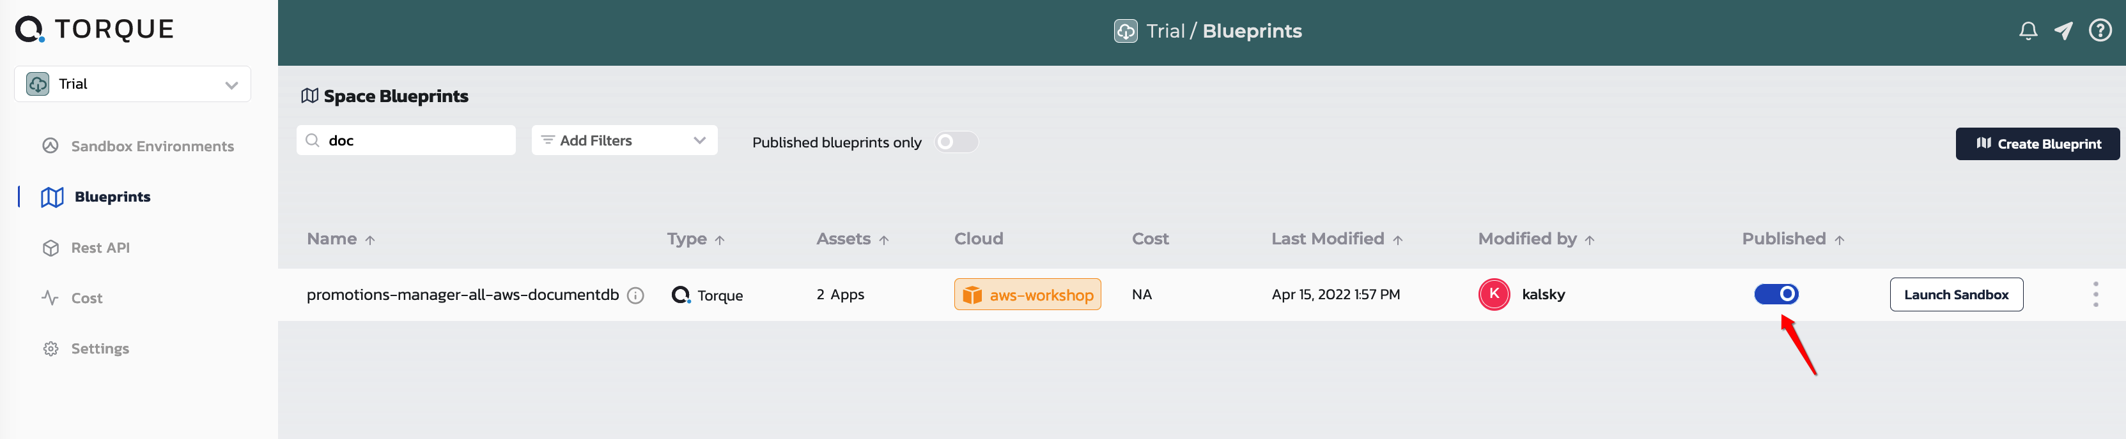Click the Launch Sandbox button

(1956, 294)
